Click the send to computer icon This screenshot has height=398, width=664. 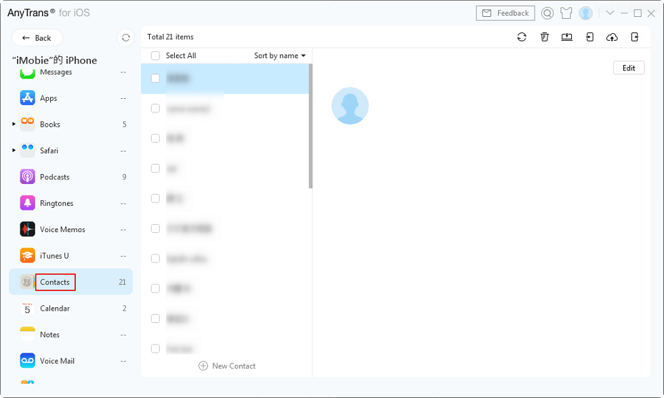coord(566,37)
